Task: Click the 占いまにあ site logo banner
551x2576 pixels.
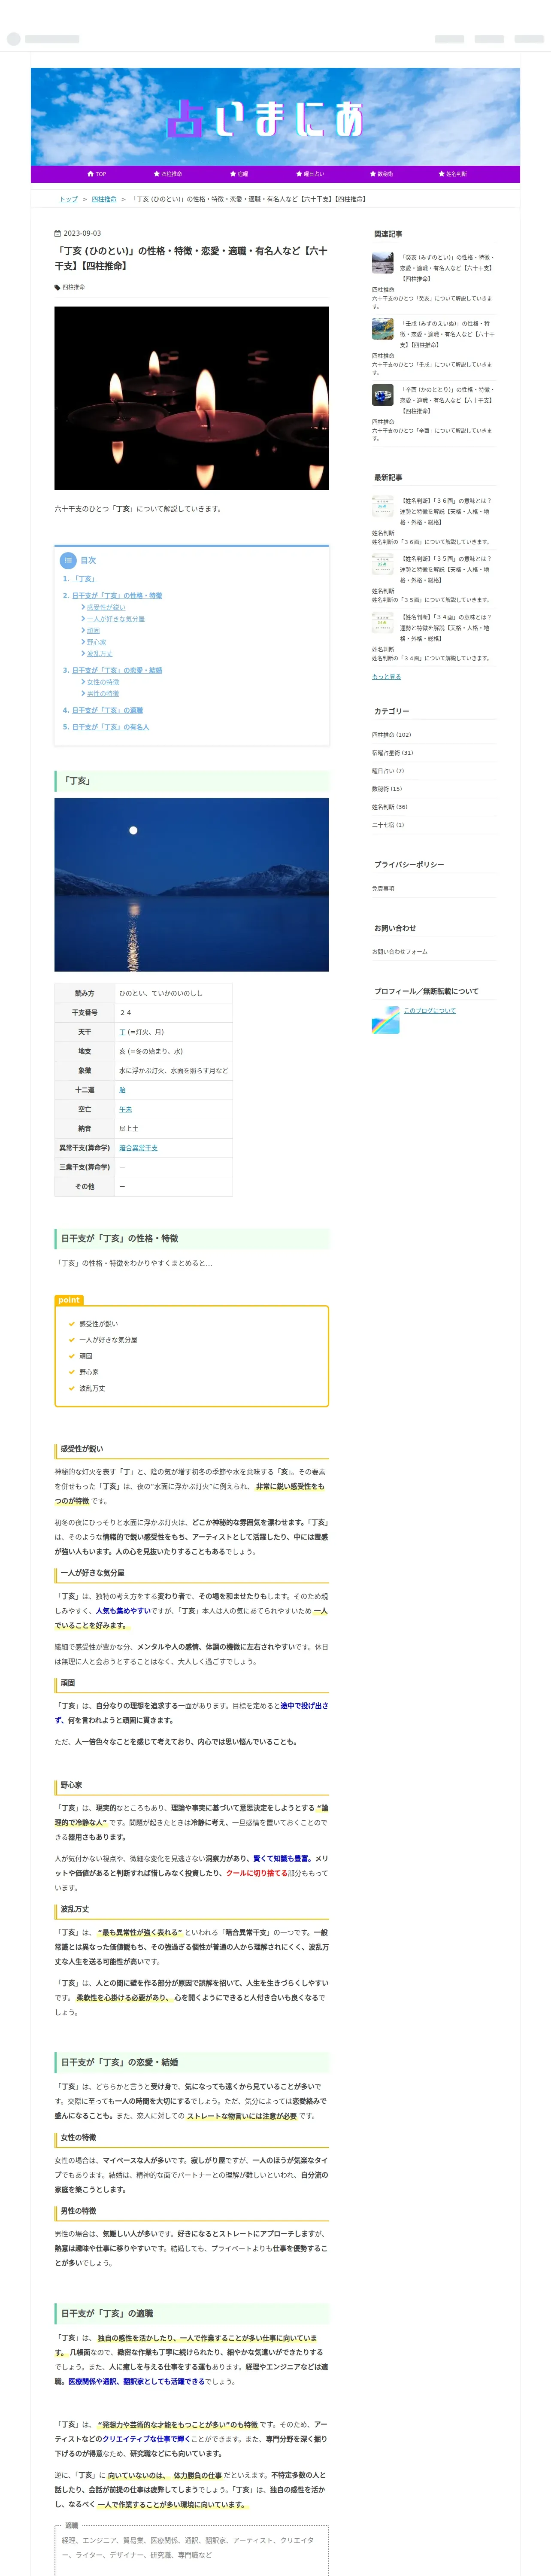Action: coord(275,117)
